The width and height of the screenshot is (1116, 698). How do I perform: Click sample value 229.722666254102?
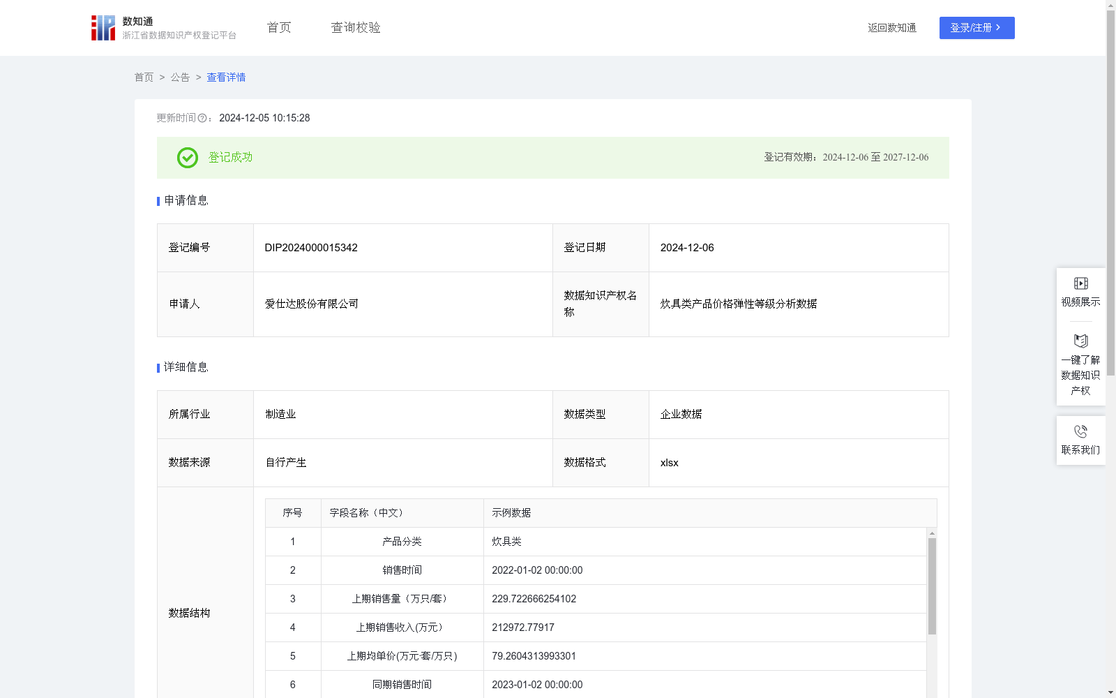[534, 599]
